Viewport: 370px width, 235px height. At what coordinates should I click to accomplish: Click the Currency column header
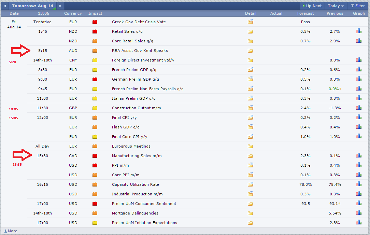(73, 13)
